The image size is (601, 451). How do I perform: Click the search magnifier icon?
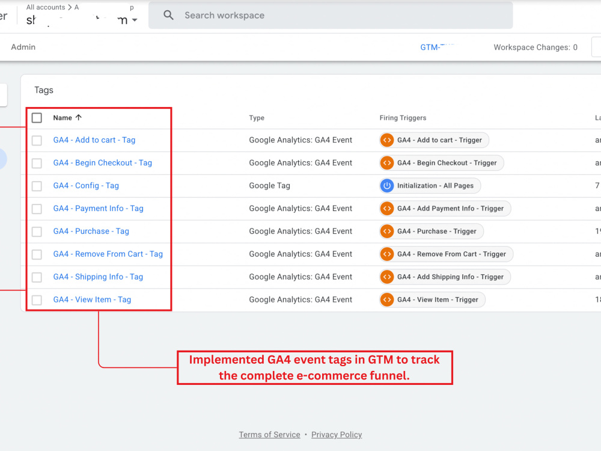[x=168, y=16]
